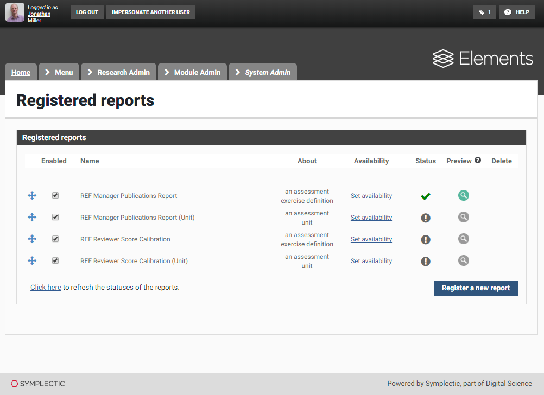Click Jonathan Miller's profile avatar
The height and width of the screenshot is (395, 544).
coord(15,12)
